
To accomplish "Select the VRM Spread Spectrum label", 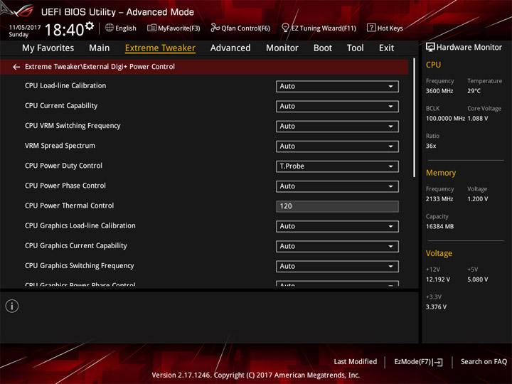I will coord(60,146).
